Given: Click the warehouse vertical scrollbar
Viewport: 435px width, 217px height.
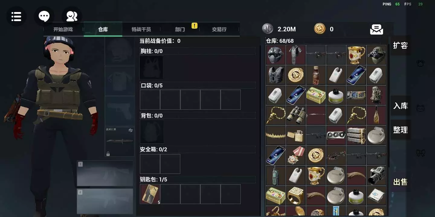Looking at the screenshot, I should pyautogui.click(x=389, y=105).
